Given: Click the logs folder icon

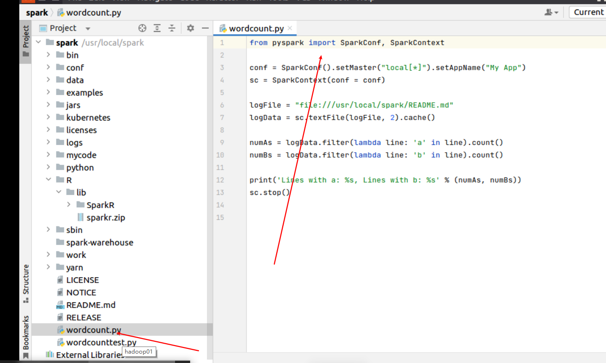Looking at the screenshot, I should 60,142.
